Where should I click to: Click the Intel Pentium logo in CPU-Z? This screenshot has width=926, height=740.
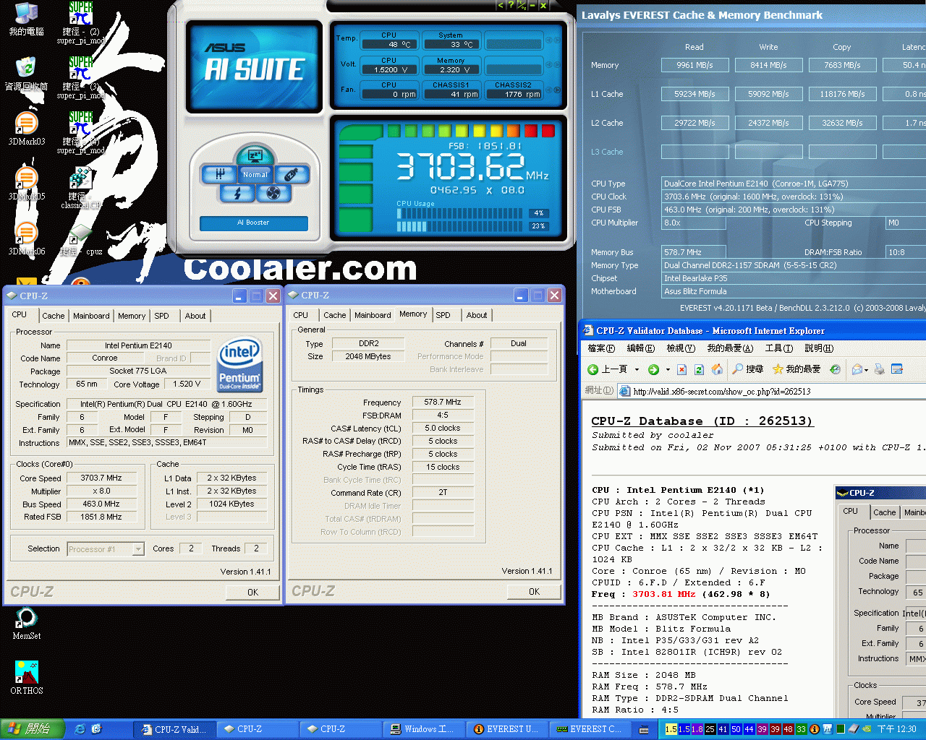point(239,365)
